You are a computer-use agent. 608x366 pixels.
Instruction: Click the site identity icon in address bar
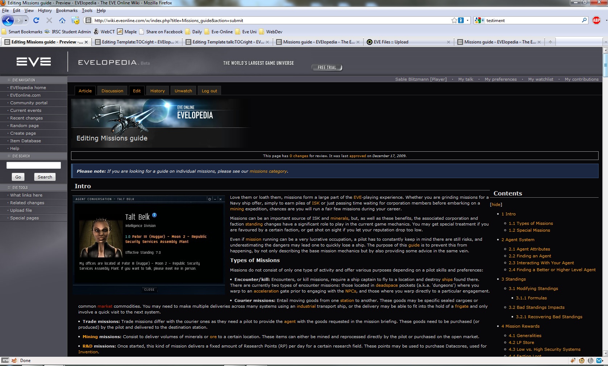click(x=88, y=20)
